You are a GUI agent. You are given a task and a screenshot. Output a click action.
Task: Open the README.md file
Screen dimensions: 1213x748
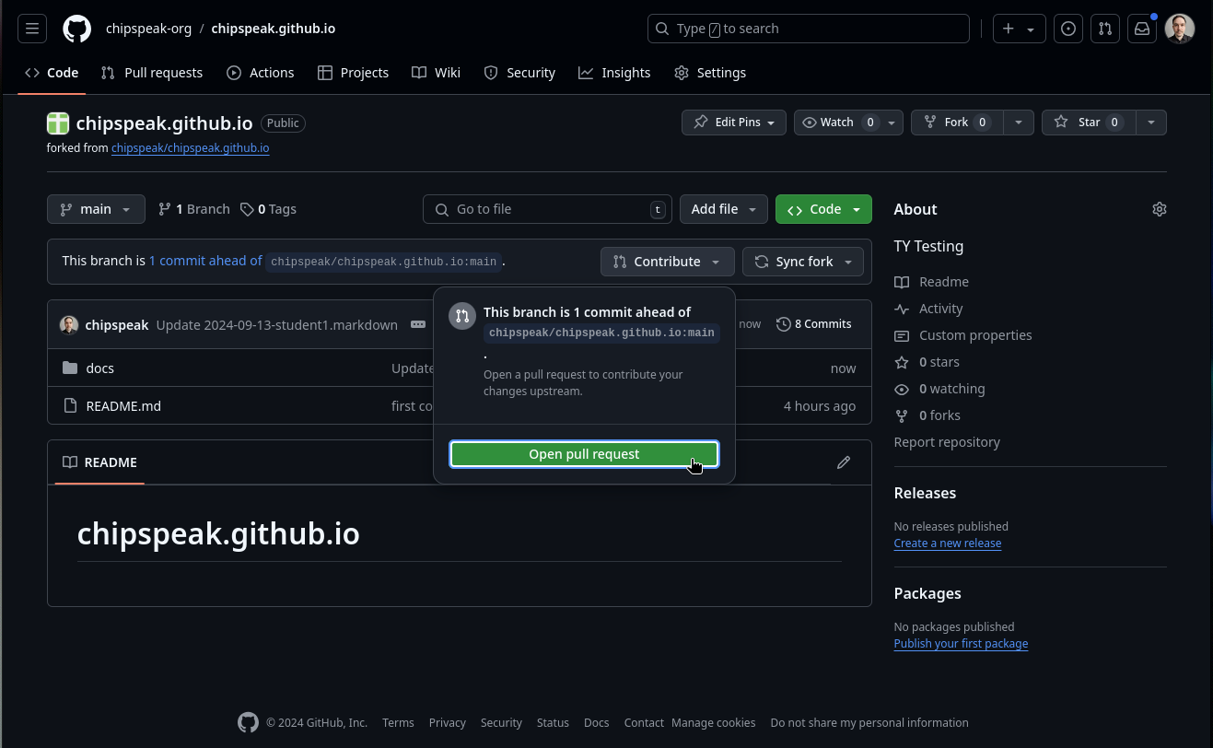[123, 405]
